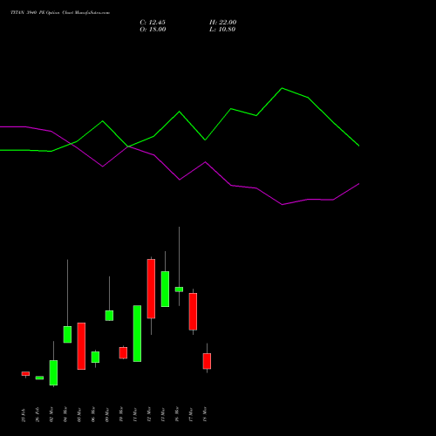Screen dimensions: 436x436
Task: Click the 02 Mar date label
Action: (x=51, y=414)
